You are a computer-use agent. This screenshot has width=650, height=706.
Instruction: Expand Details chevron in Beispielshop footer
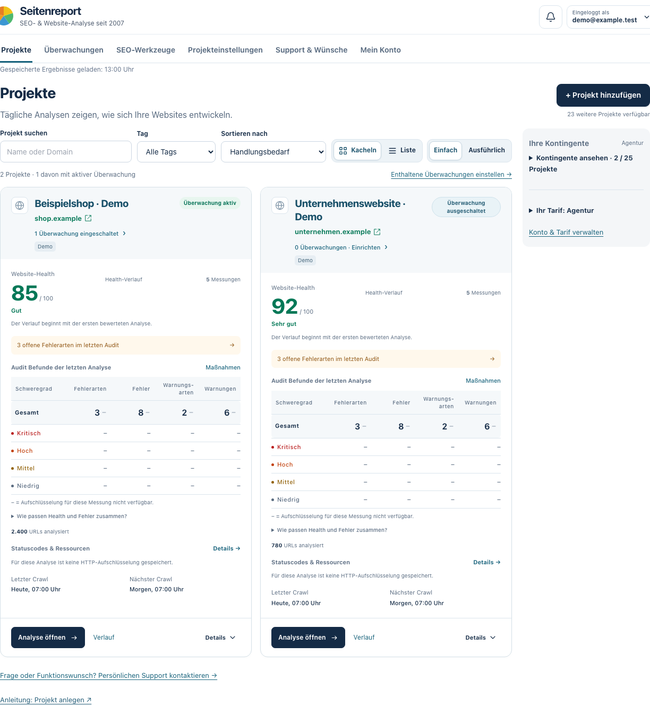(220, 638)
